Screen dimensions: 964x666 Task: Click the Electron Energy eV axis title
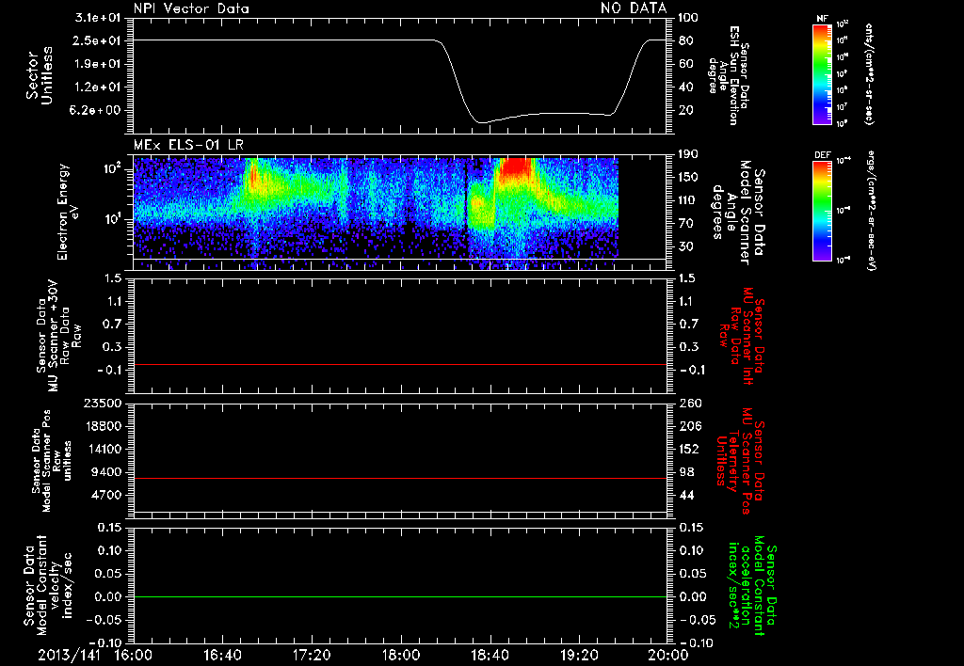coord(69,212)
